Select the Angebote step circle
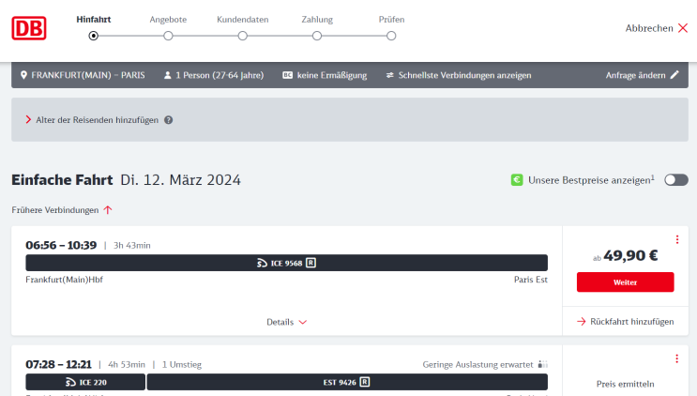The height and width of the screenshot is (396, 697). pyautogui.click(x=168, y=36)
